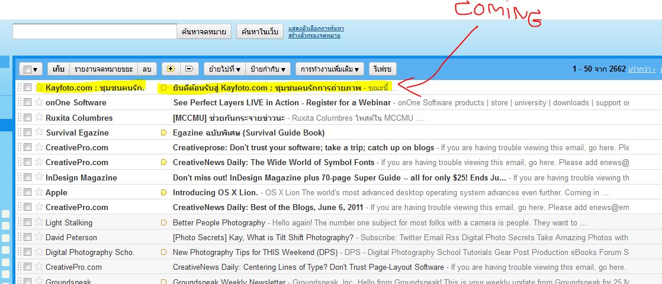Click the importance marker on the Digital Photography School email

[x=164, y=253]
